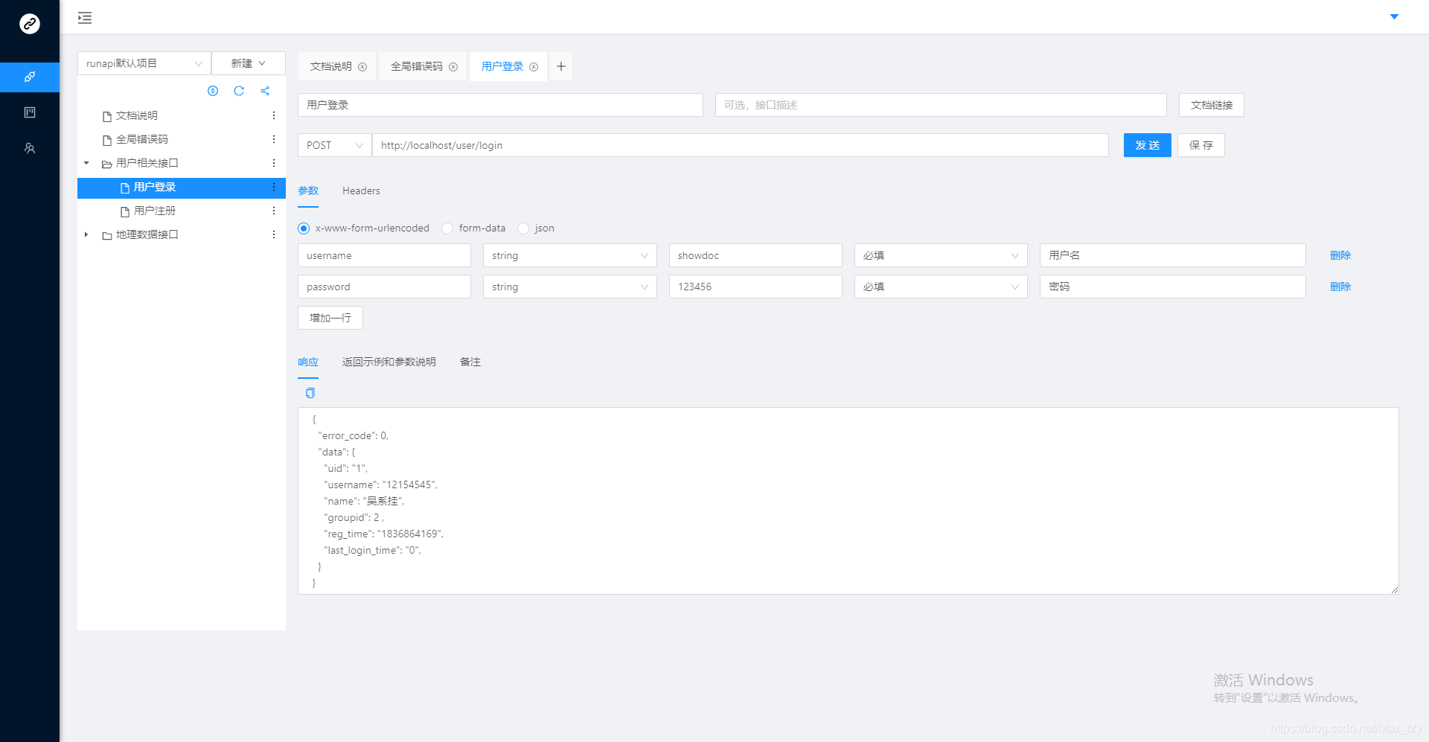Image resolution: width=1429 pixels, height=742 pixels.
Task: Switch parameter format to json
Action: click(524, 228)
